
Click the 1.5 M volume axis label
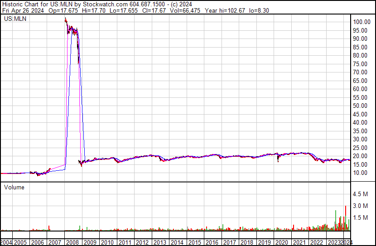click(360, 217)
